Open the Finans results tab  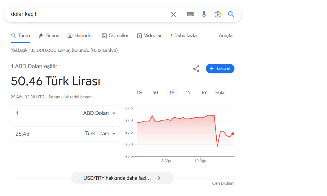click(49, 35)
